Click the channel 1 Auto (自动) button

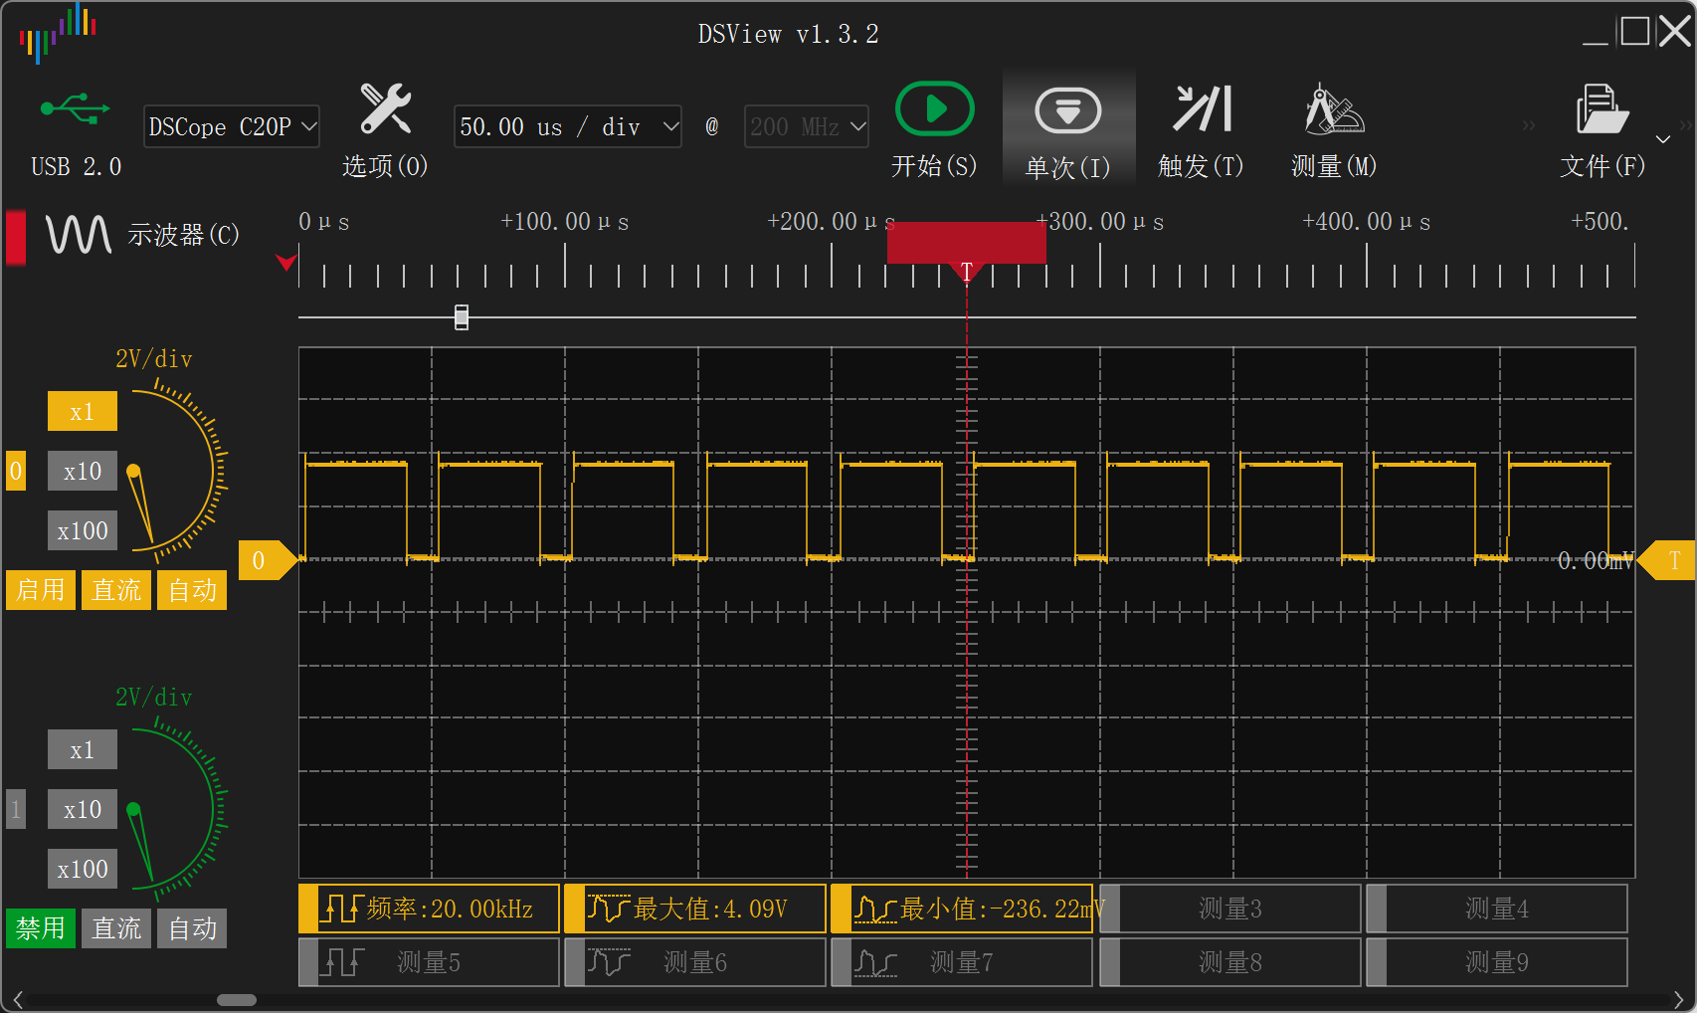[192, 928]
